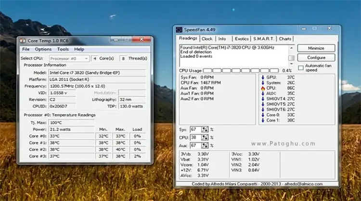This screenshot has width=361, height=201.
Task: Click the Platform field LGA 2011
Action: (97, 80)
